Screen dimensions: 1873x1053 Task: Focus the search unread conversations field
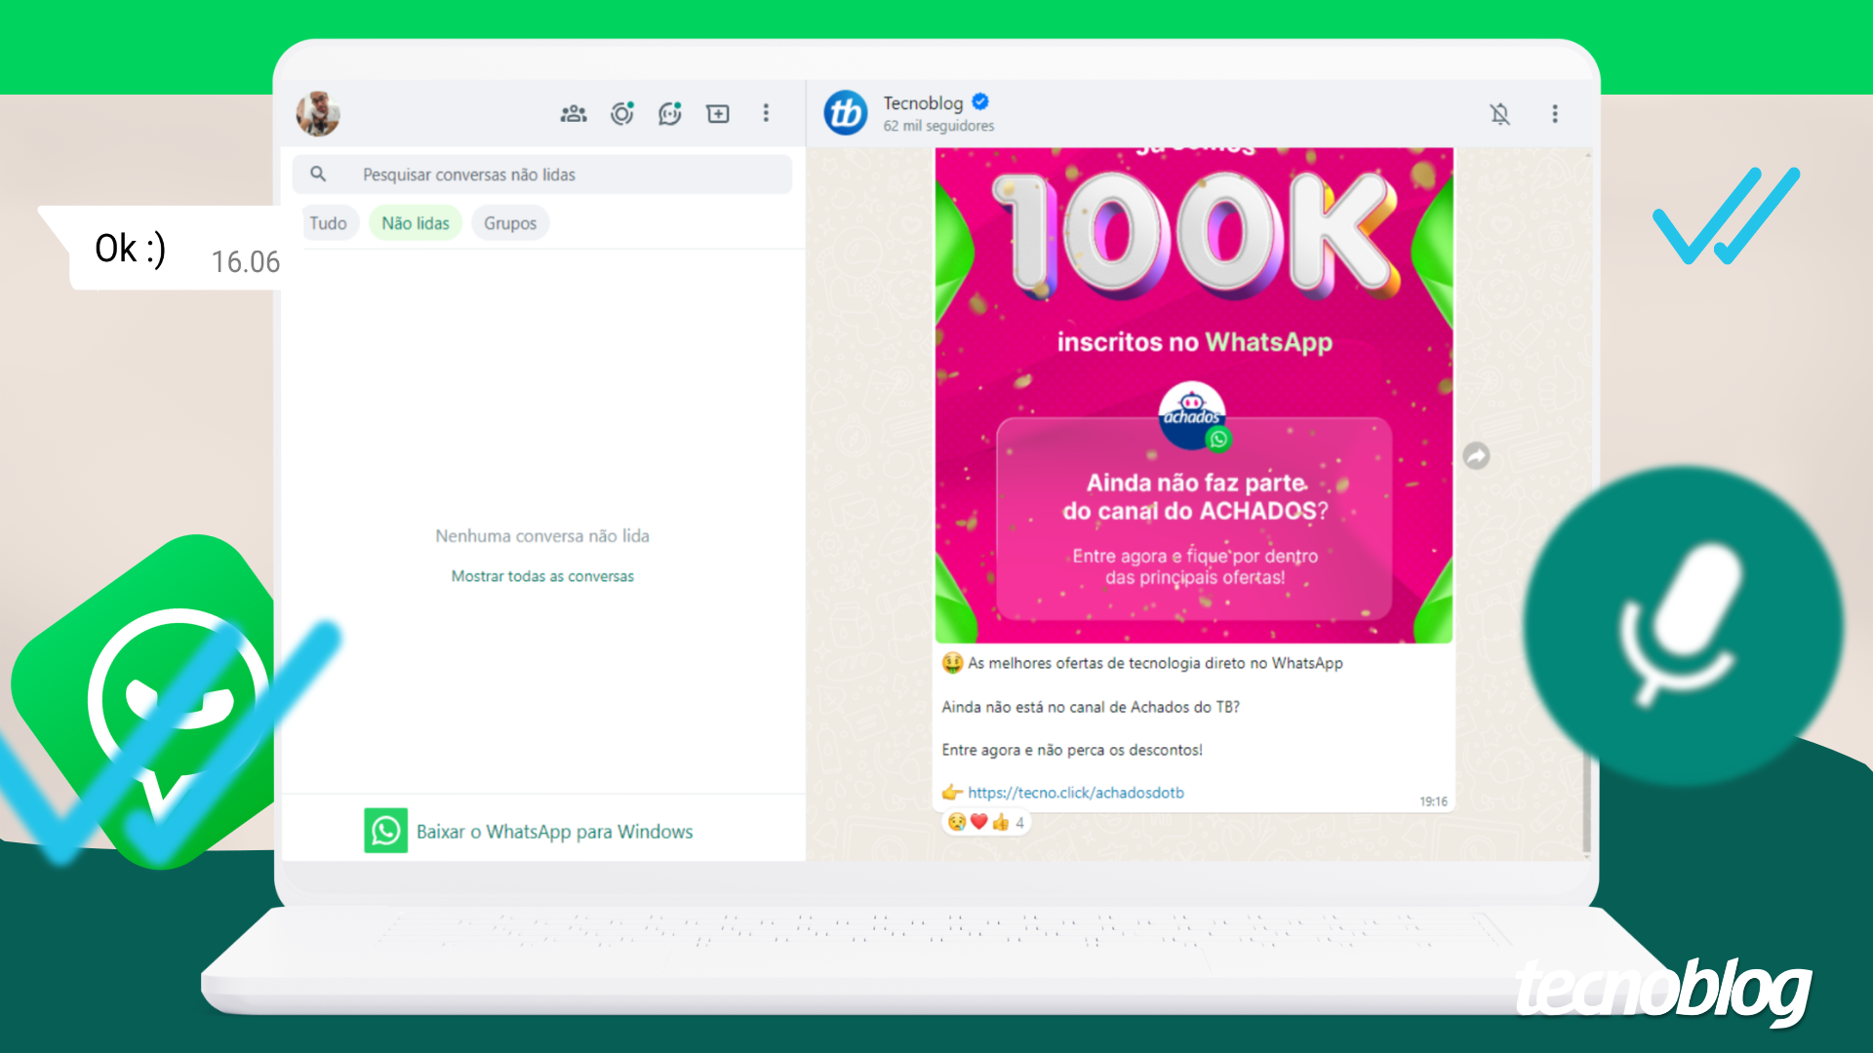542,175
